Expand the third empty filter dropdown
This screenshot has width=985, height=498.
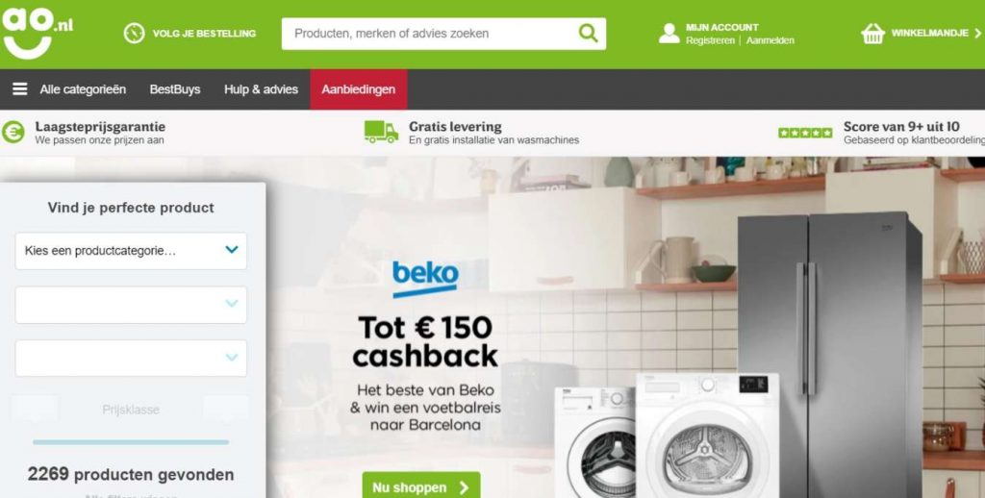point(131,358)
